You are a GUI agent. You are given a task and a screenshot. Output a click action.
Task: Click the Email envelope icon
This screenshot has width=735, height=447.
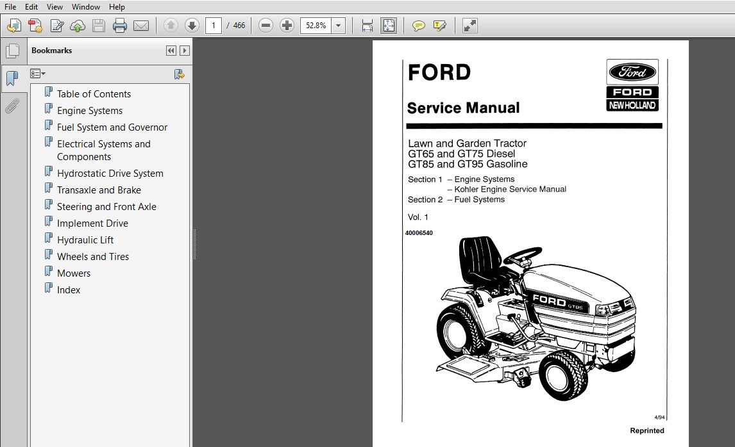[141, 25]
